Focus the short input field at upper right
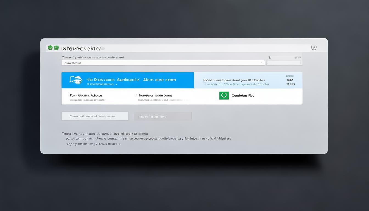Image resolution: width=369 pixels, height=211 pixels. (x=284, y=63)
